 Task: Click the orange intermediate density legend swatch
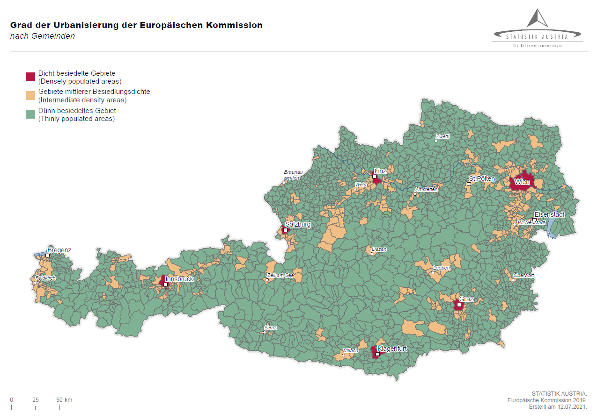pyautogui.click(x=30, y=96)
